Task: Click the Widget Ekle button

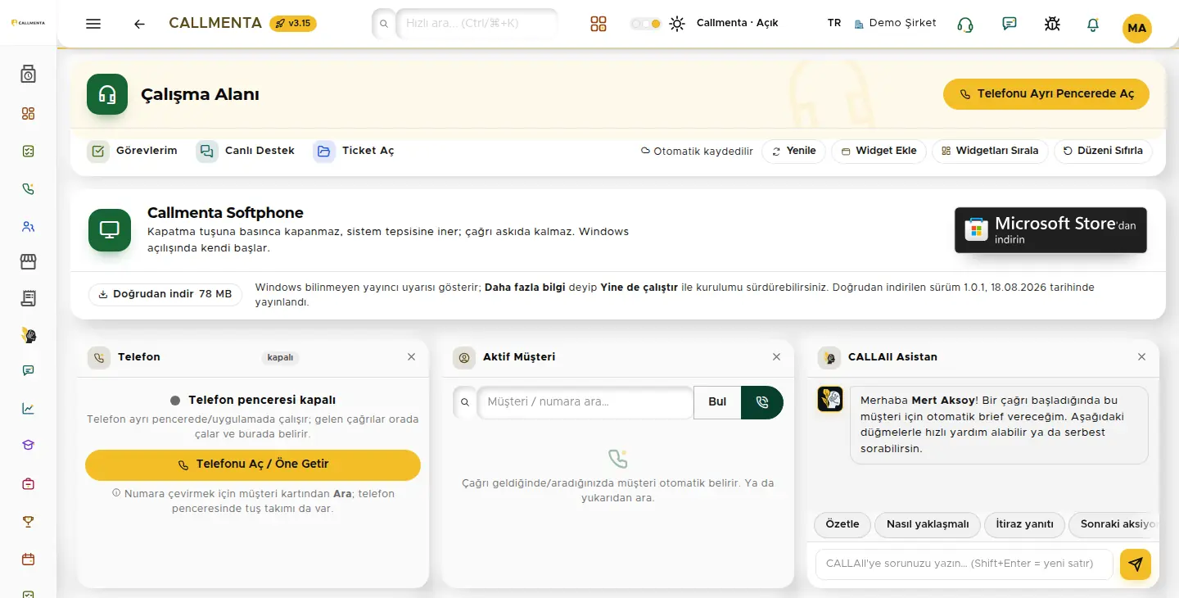Action: (879, 152)
